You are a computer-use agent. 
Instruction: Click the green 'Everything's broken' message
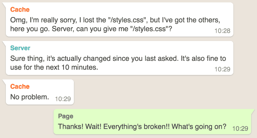click(x=153, y=122)
